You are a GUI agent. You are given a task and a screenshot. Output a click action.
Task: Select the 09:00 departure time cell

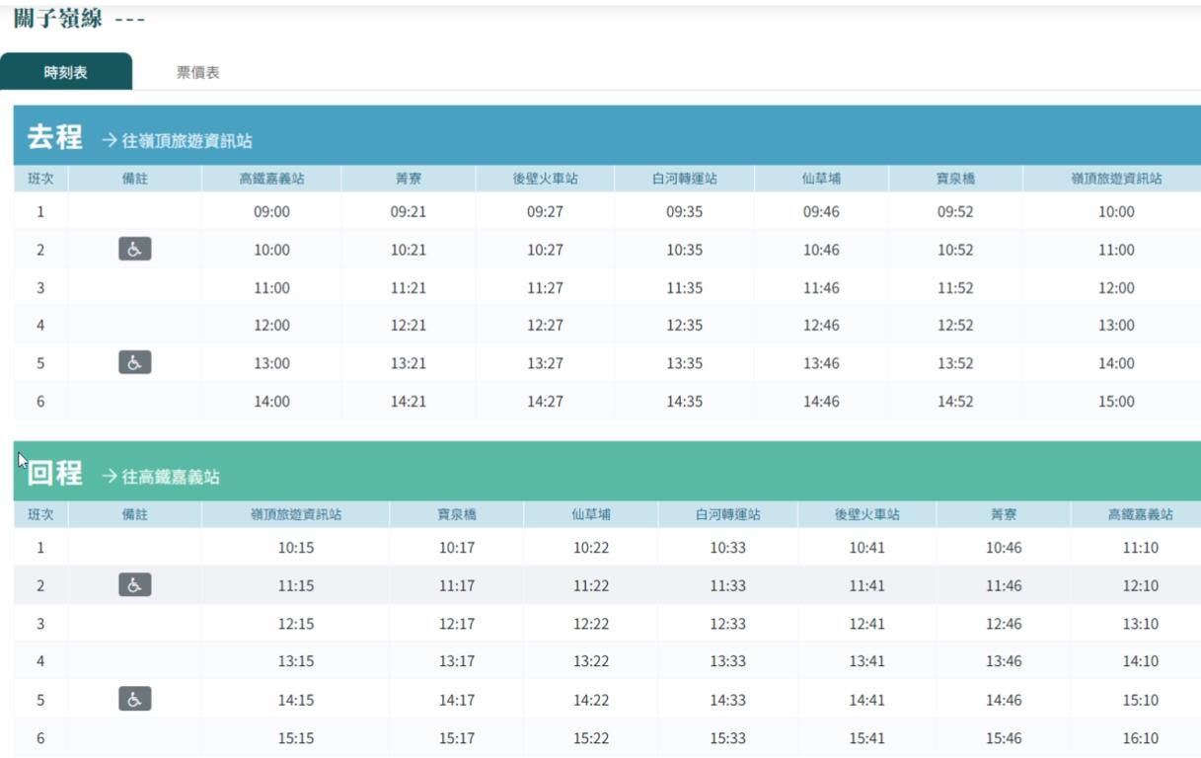(x=271, y=211)
